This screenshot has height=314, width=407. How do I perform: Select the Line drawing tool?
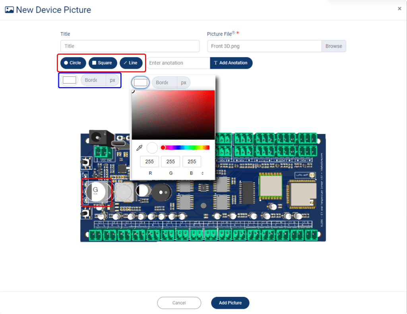[130, 63]
